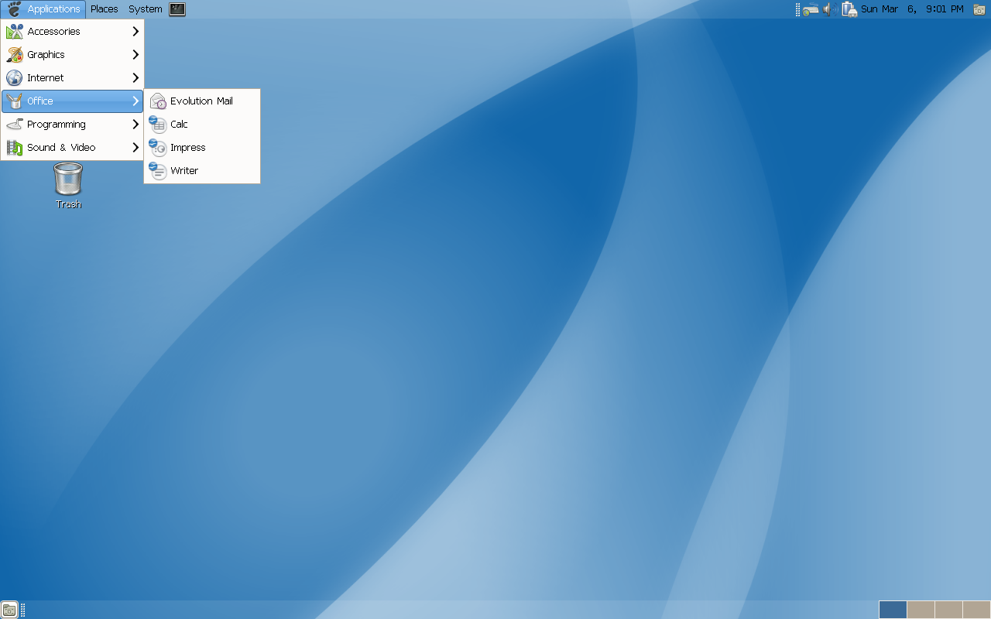Open the Sound & Video submenu
The height and width of the screenshot is (619, 991).
pyautogui.click(x=72, y=148)
